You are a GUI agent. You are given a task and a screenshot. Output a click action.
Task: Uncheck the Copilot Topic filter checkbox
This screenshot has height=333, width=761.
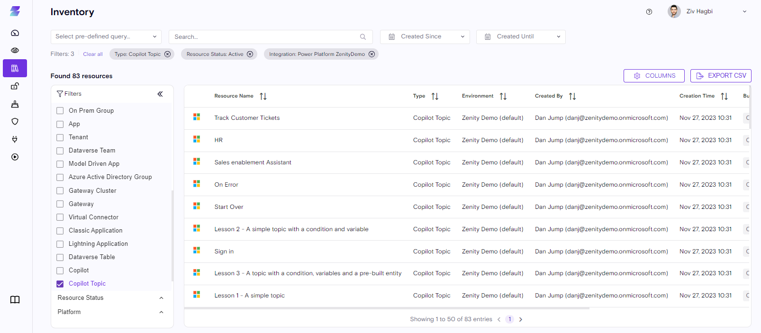coord(60,284)
